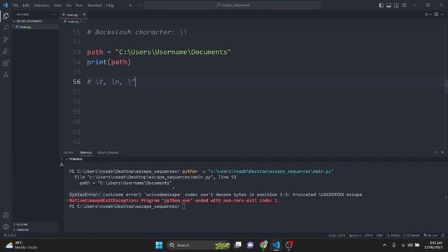
Task: Change line endings via CRLF status item
Action: (x=379, y=235)
